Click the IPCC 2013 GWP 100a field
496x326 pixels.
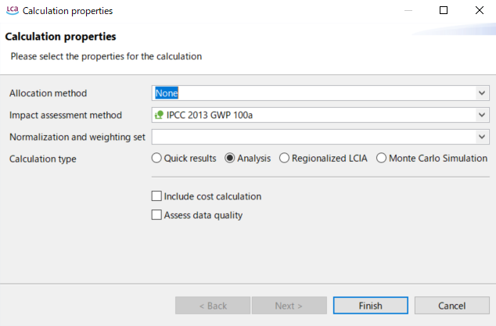pos(321,115)
